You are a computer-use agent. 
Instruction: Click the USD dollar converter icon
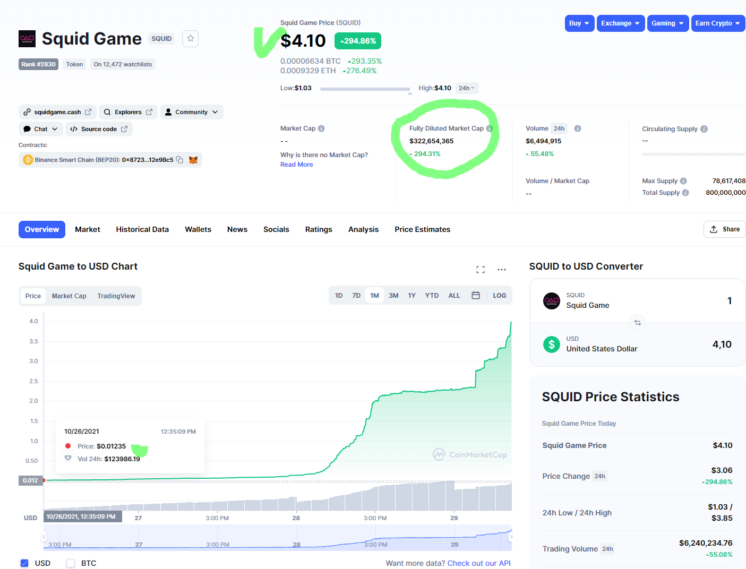pos(552,344)
